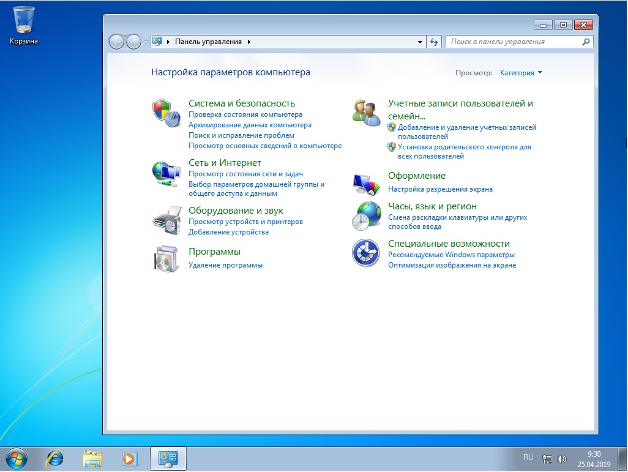Click the Ease of Access icon
The width and height of the screenshot is (628, 472).
(x=366, y=253)
